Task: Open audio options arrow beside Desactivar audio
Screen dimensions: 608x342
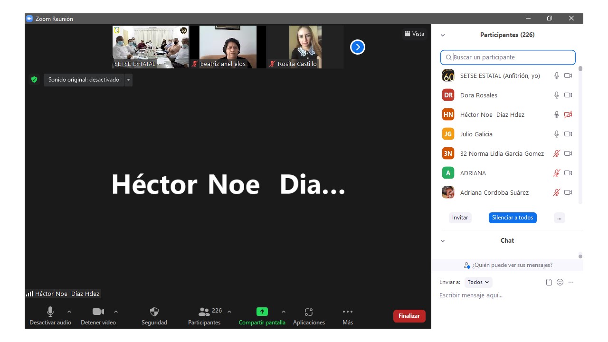Action: pyautogui.click(x=69, y=312)
